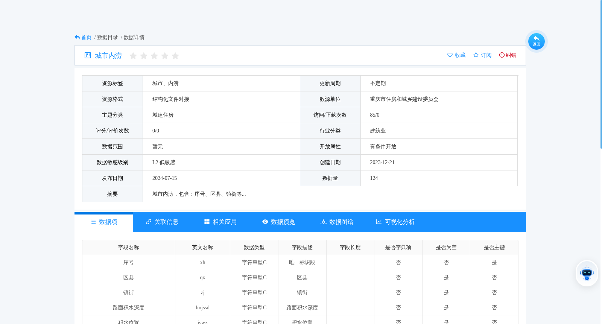Click the 城市内涝 dataset title
The height and width of the screenshot is (324, 602).
(x=108, y=56)
